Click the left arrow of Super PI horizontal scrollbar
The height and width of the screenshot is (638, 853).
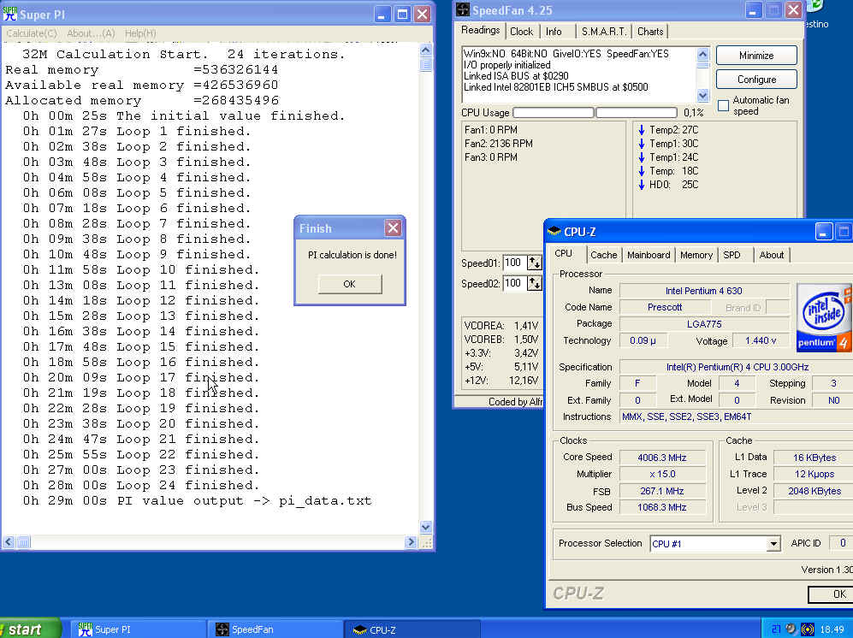click(x=9, y=541)
